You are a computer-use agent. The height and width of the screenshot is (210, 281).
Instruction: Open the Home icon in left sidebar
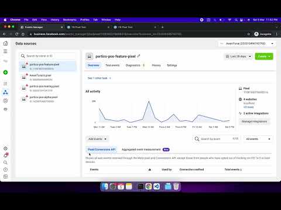(x=5, y=43)
